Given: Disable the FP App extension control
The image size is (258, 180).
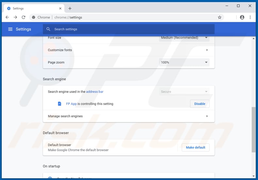Looking at the screenshot, I should (200, 104).
